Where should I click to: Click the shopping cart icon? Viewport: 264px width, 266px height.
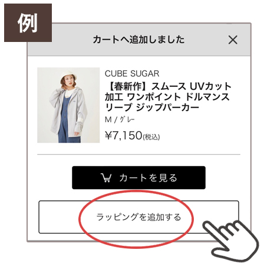[106, 178]
